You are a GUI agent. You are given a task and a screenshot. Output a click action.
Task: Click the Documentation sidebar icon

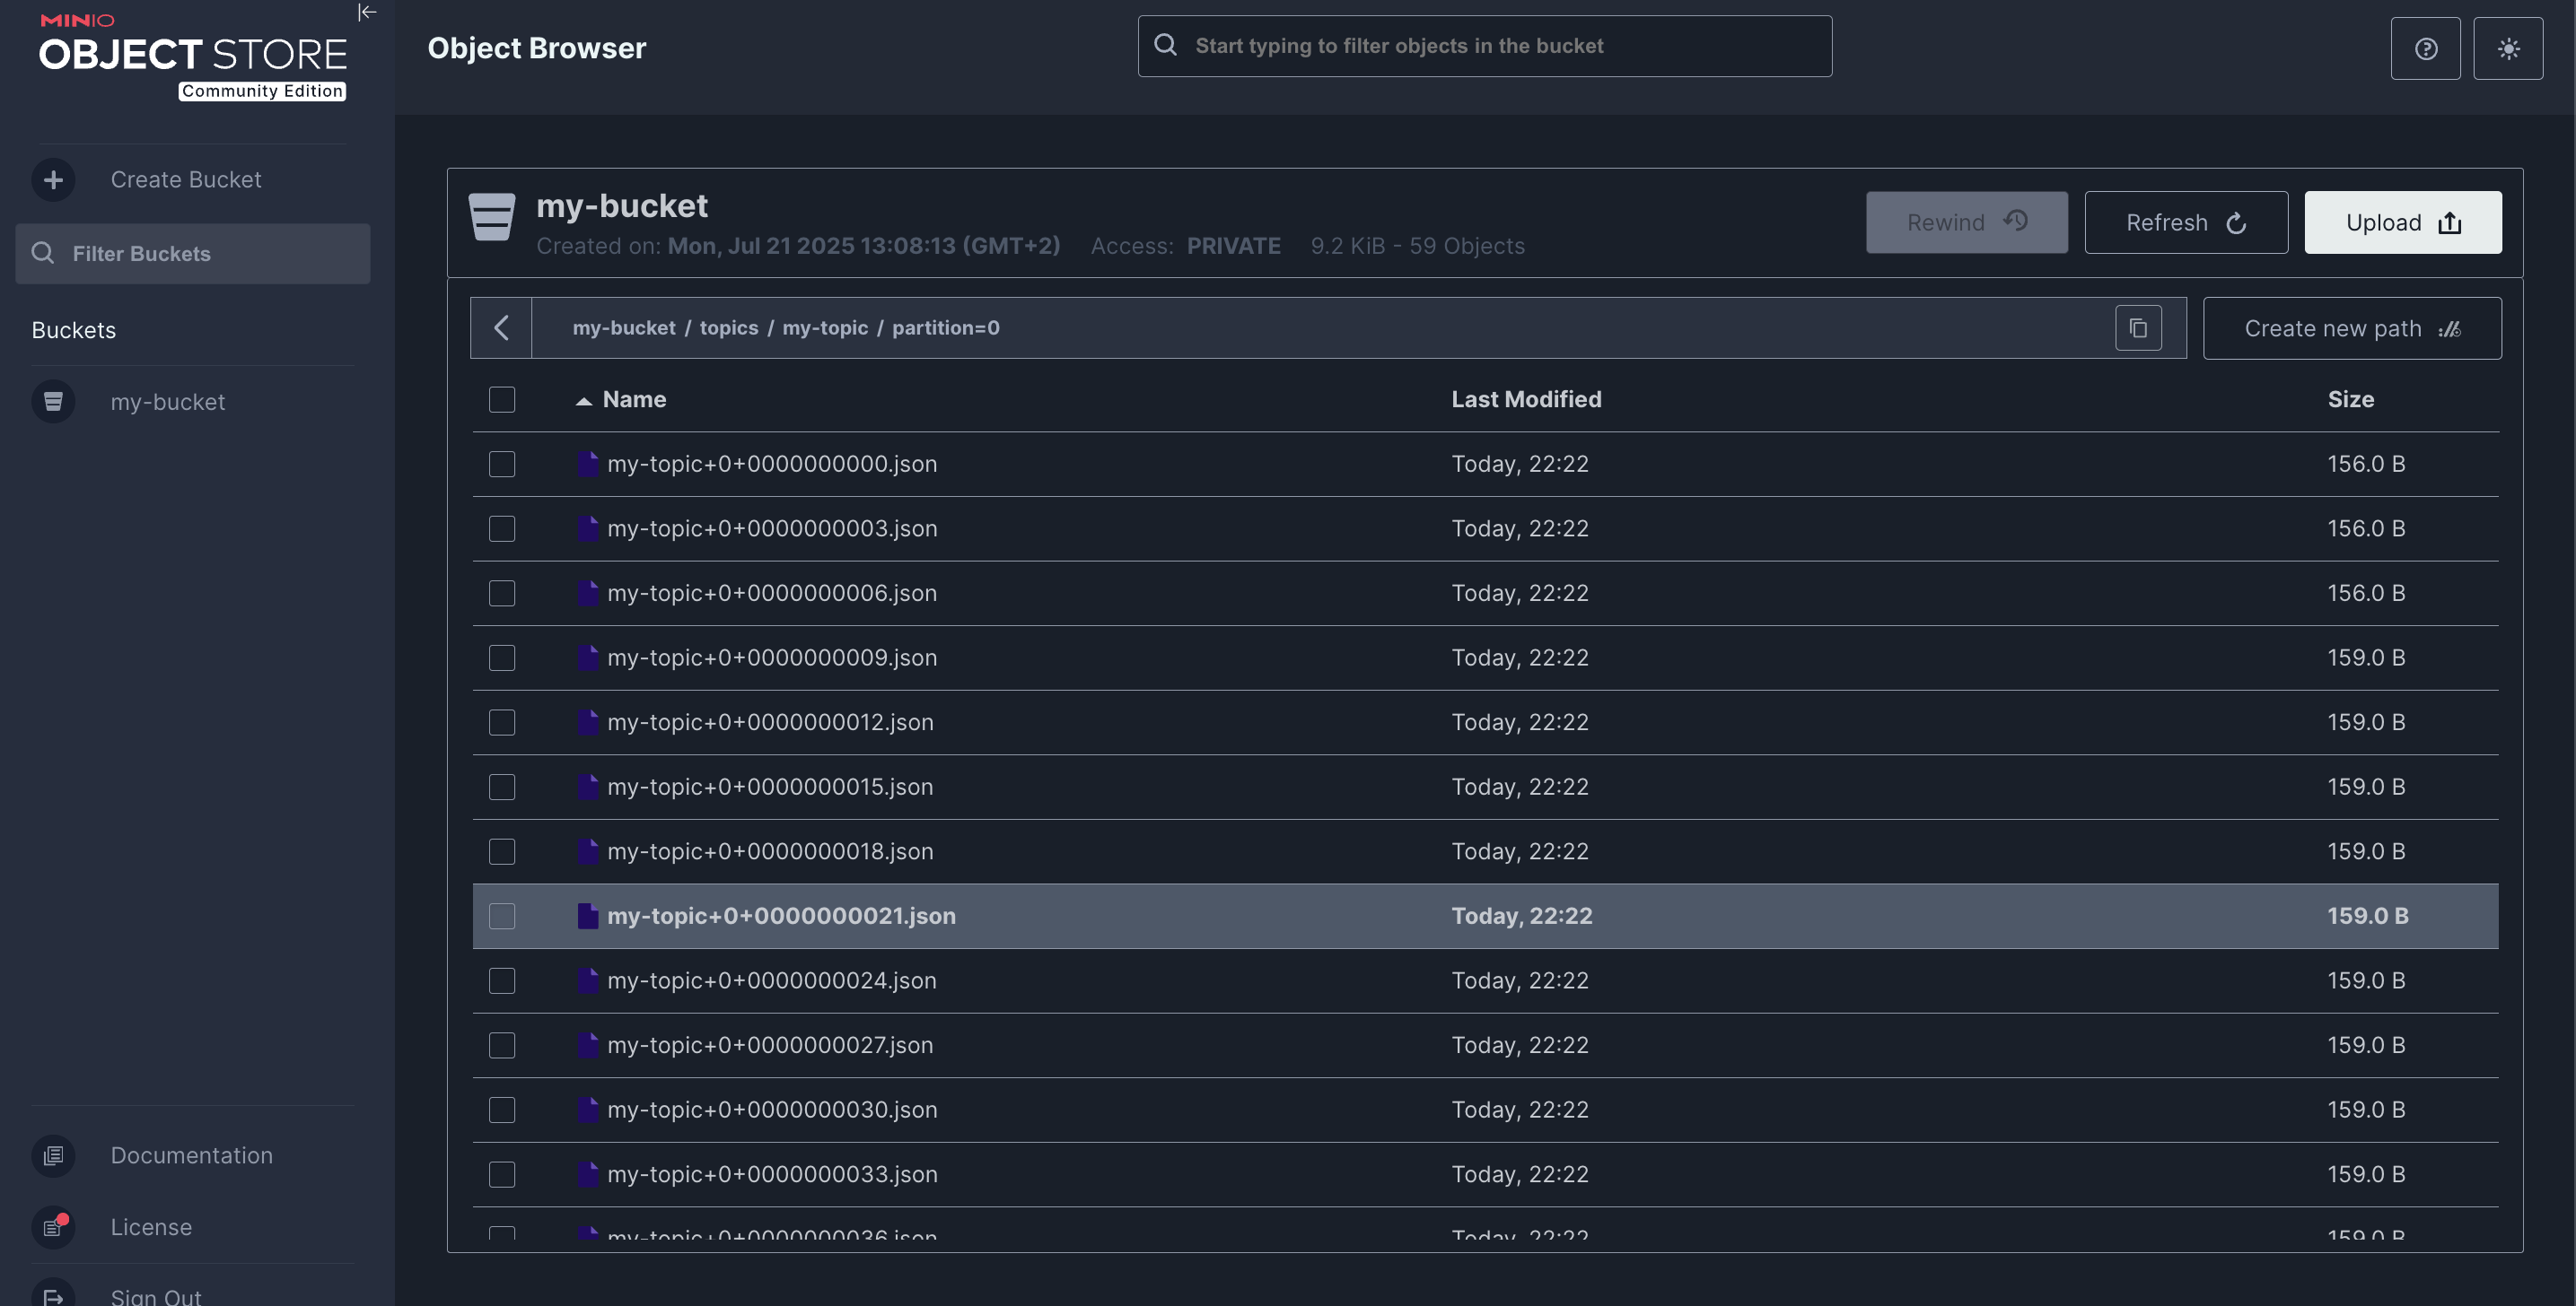coord(53,1155)
